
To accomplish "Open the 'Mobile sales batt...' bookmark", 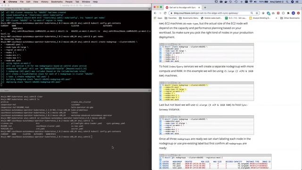I will tap(211, 18).
